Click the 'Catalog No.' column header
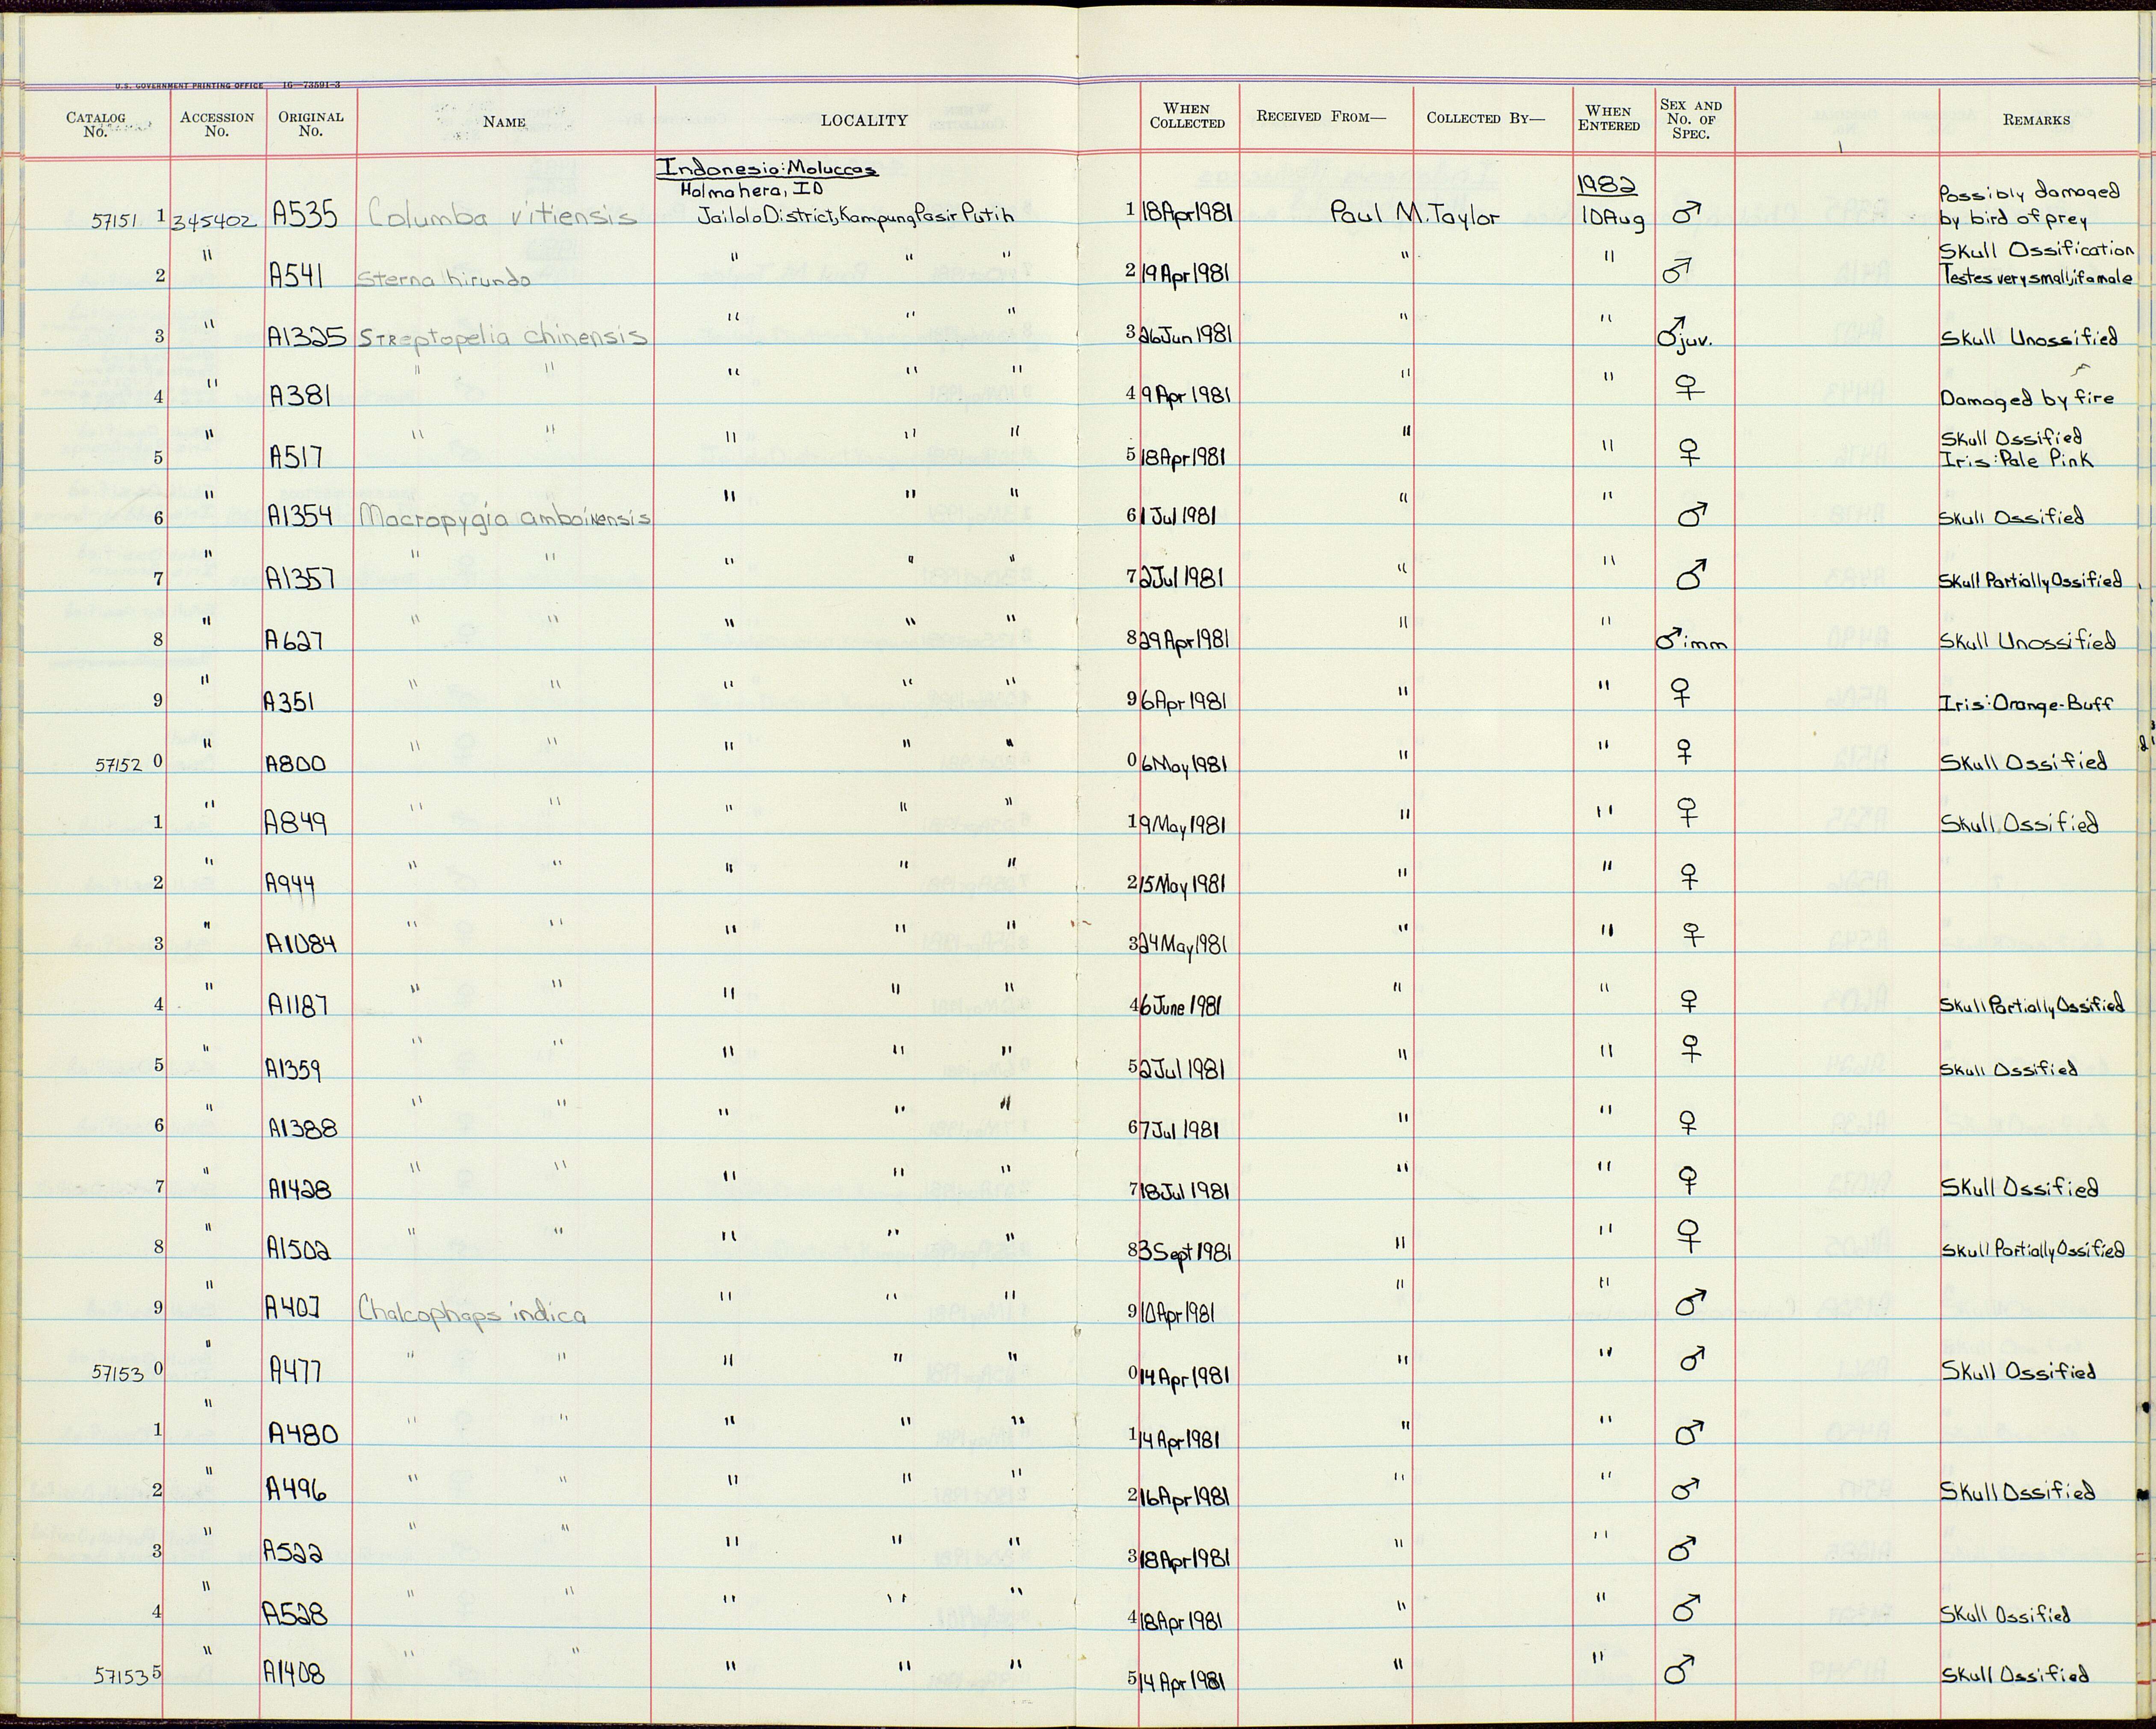 pos(96,124)
